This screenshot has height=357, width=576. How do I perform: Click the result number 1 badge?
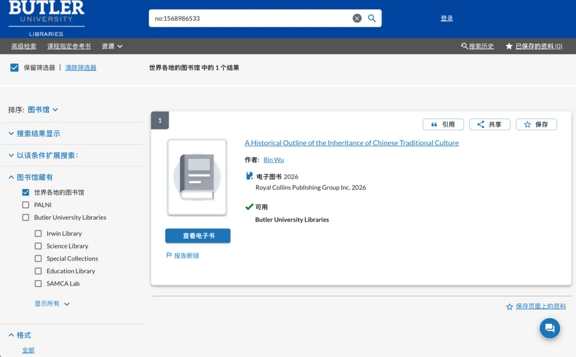pos(160,120)
